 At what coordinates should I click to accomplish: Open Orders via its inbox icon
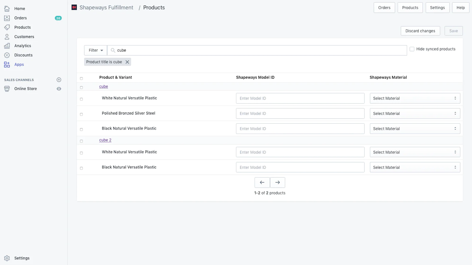tap(7, 18)
